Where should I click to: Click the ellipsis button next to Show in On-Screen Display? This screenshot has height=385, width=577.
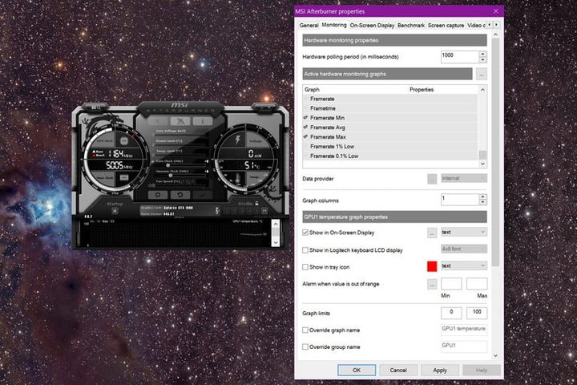tap(432, 233)
